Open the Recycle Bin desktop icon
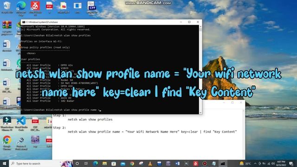The width and height of the screenshot is (297, 167). pos(7,7)
